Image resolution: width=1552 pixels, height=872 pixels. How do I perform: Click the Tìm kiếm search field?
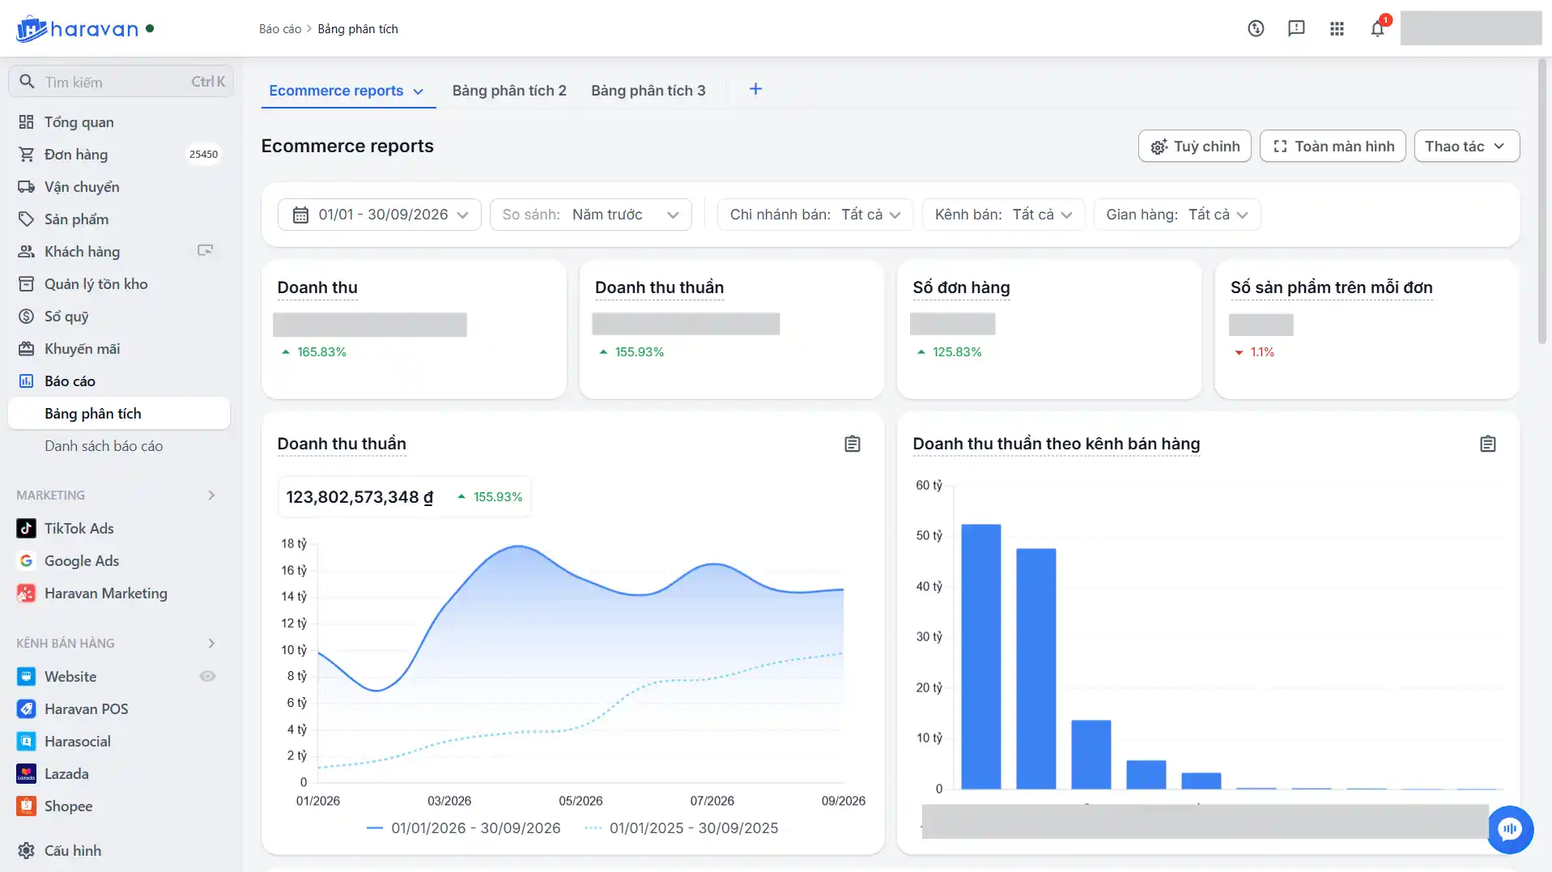(x=121, y=81)
